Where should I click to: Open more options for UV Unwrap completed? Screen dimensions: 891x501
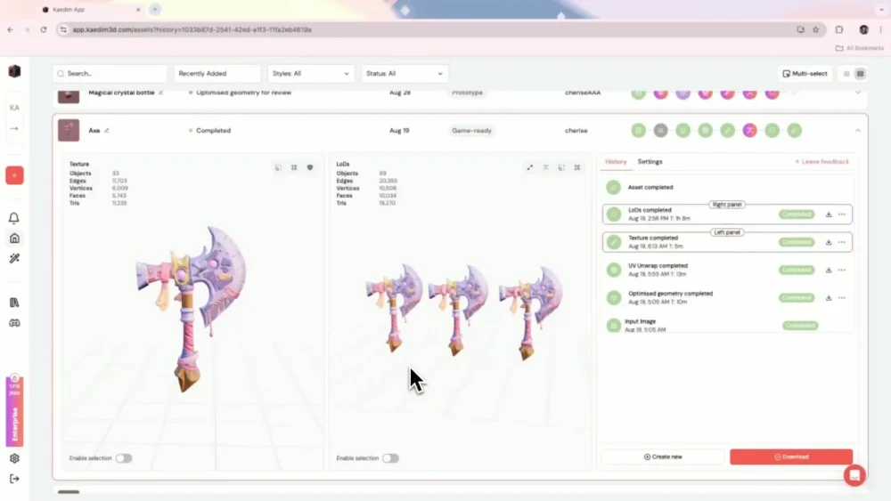[842, 270]
